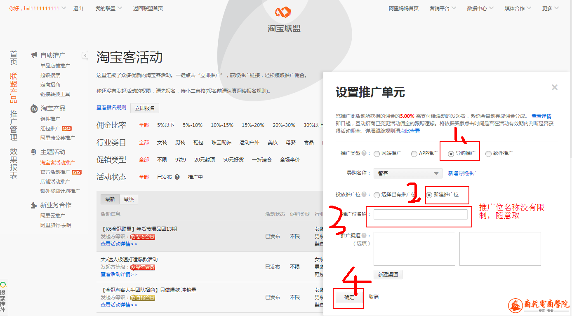View details of 金冠淘客大牛团队招商 activity
This screenshot has width=572, height=316.
pos(119,305)
